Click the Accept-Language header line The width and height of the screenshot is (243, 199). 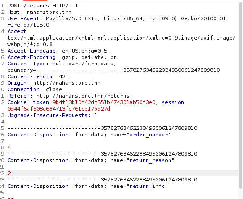[x=57, y=51]
